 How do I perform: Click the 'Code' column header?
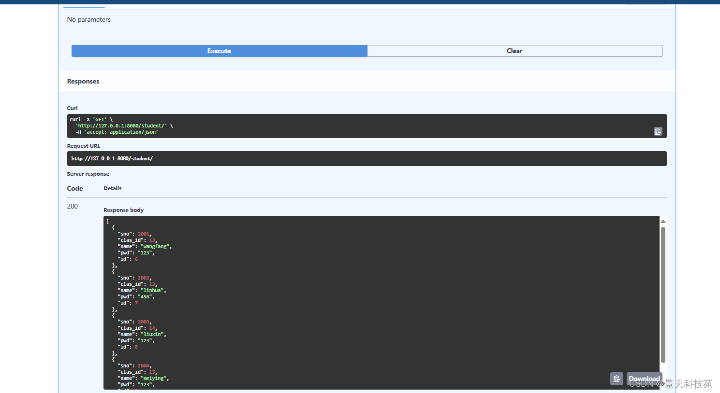(x=75, y=188)
